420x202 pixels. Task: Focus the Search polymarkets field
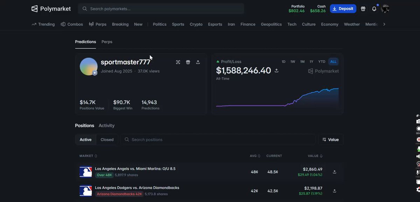(x=161, y=9)
